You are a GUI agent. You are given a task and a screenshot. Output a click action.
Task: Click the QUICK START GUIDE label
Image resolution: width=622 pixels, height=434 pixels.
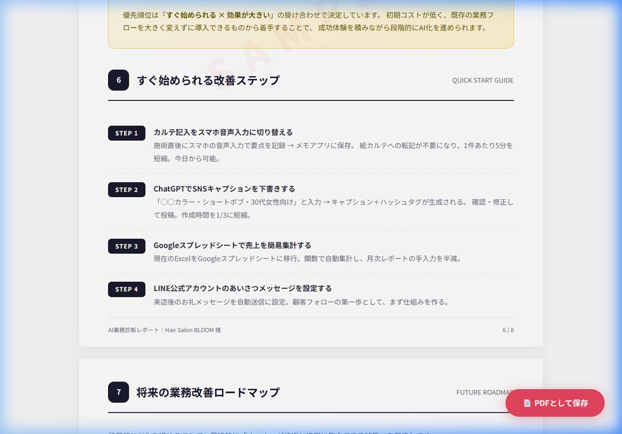[x=483, y=80]
